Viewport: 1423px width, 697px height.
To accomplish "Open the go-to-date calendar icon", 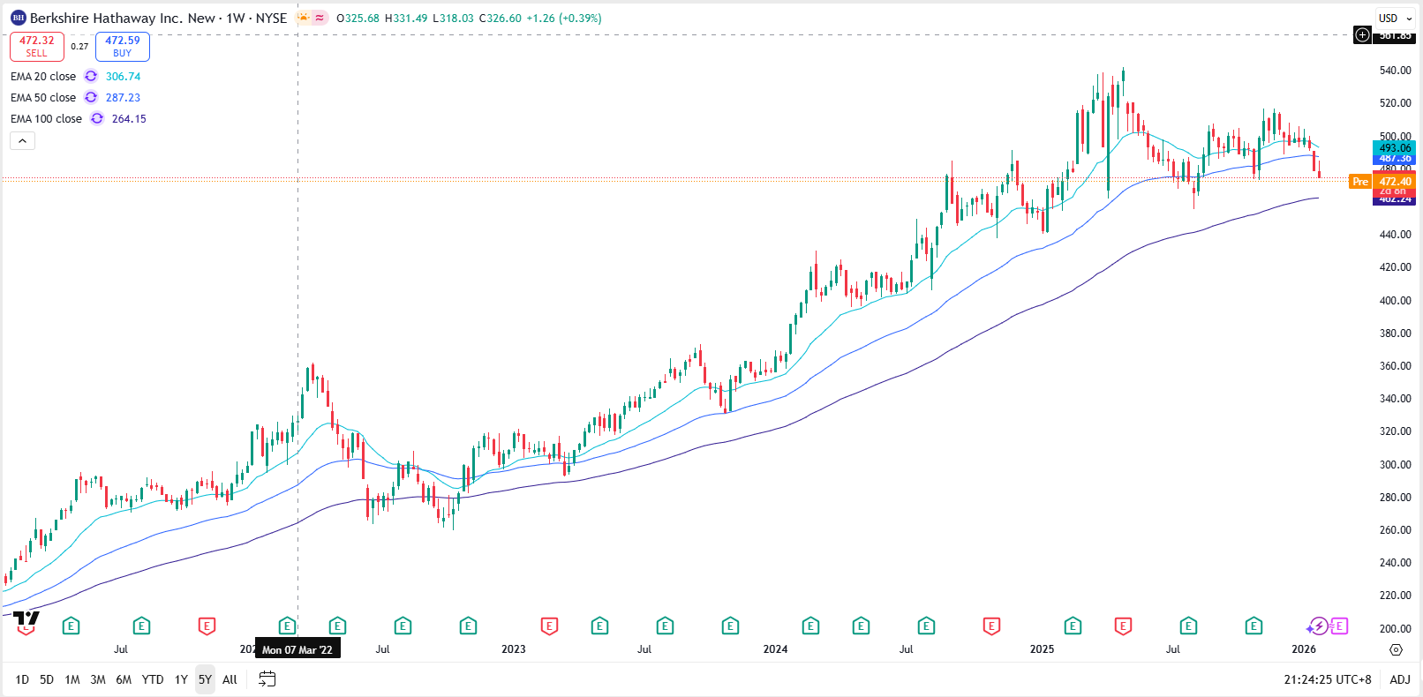I will (x=267, y=679).
